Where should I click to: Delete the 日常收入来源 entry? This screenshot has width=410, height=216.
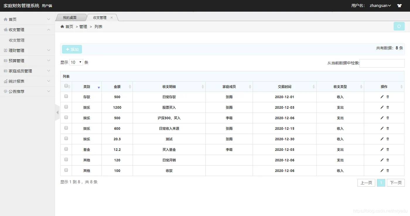point(388,128)
